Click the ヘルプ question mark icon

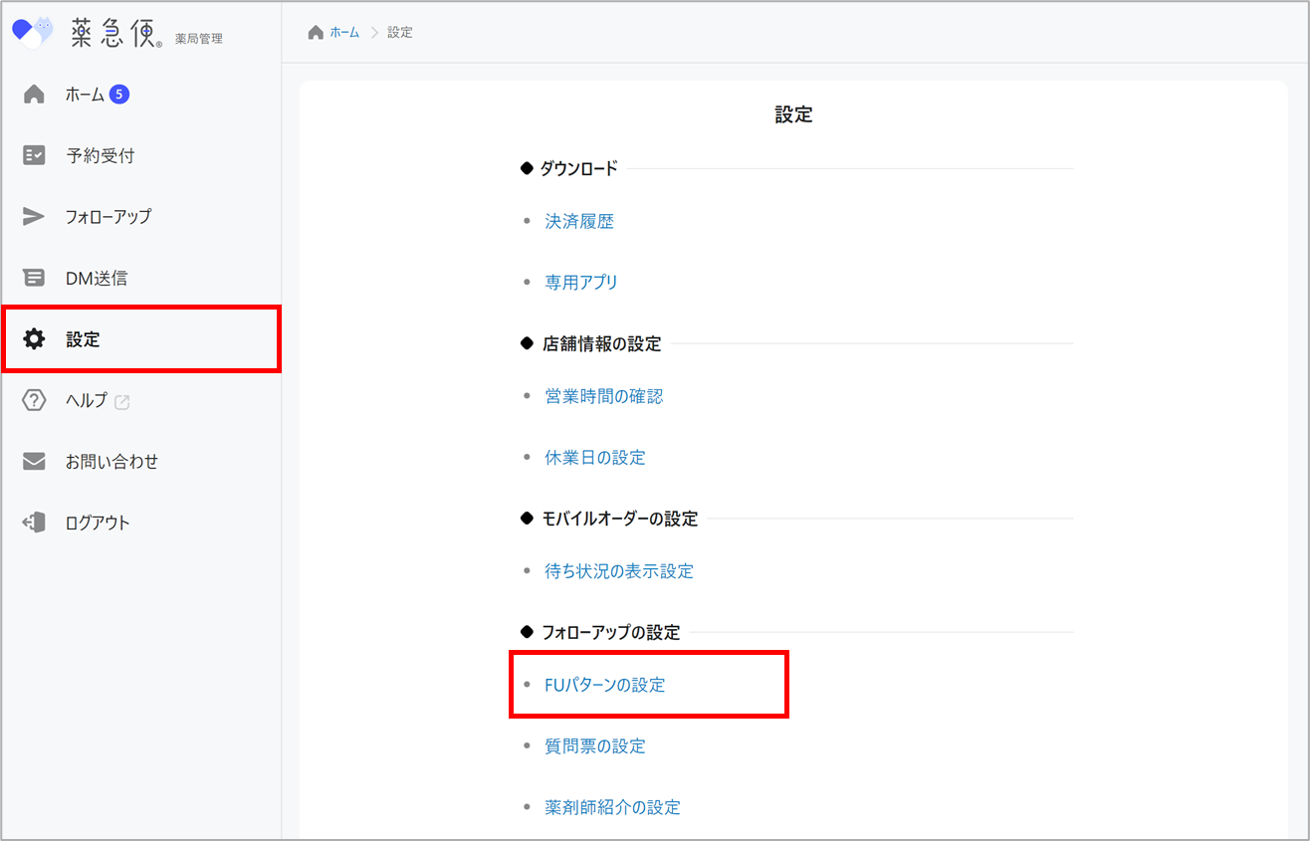click(34, 401)
